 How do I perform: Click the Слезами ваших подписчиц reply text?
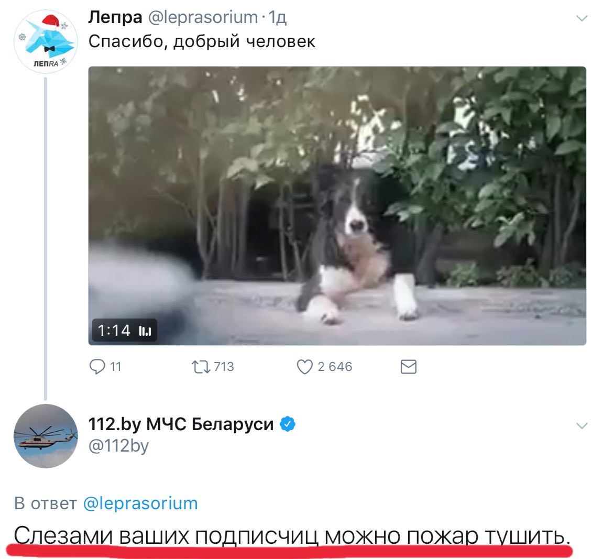pos(292,535)
